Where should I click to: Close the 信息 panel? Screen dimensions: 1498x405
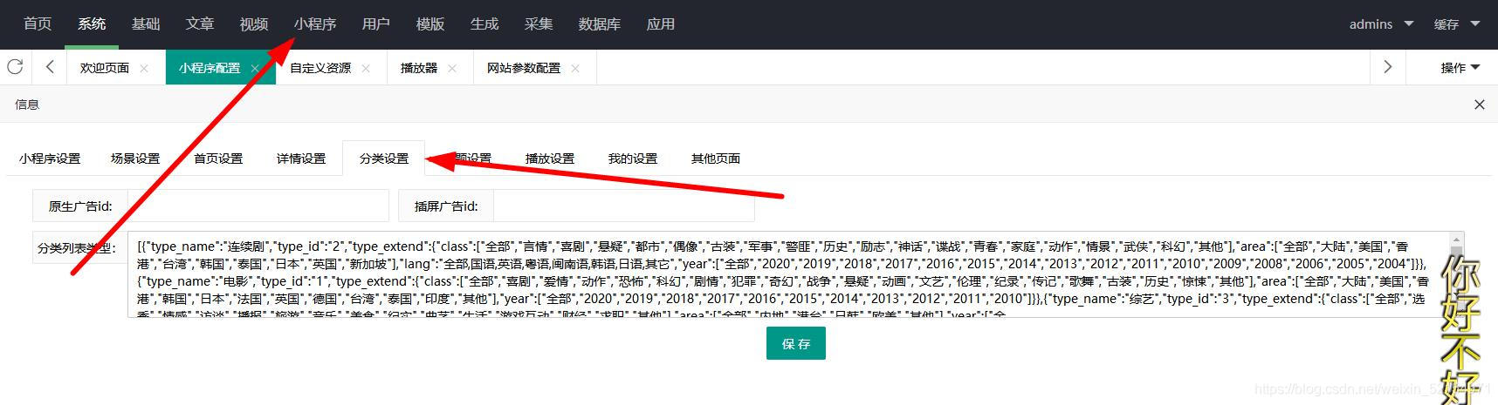(1479, 105)
